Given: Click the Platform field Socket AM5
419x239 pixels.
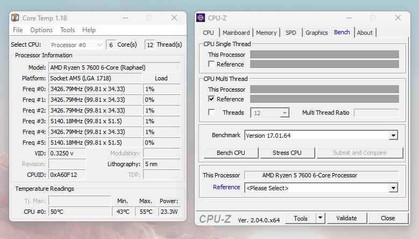Looking at the screenshot, I should pyautogui.click(x=95, y=78).
